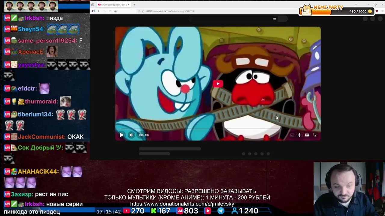Play the video with the bottom-left play button
The width and height of the screenshot is (385, 216).
click(x=122, y=135)
